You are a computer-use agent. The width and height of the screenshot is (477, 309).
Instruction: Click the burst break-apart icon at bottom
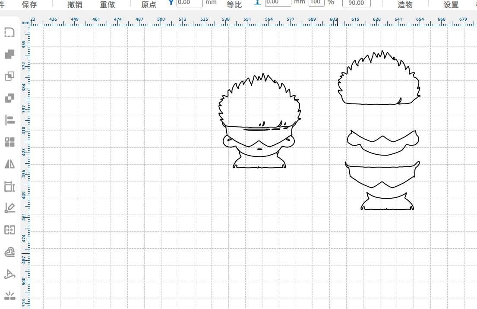[9, 296]
